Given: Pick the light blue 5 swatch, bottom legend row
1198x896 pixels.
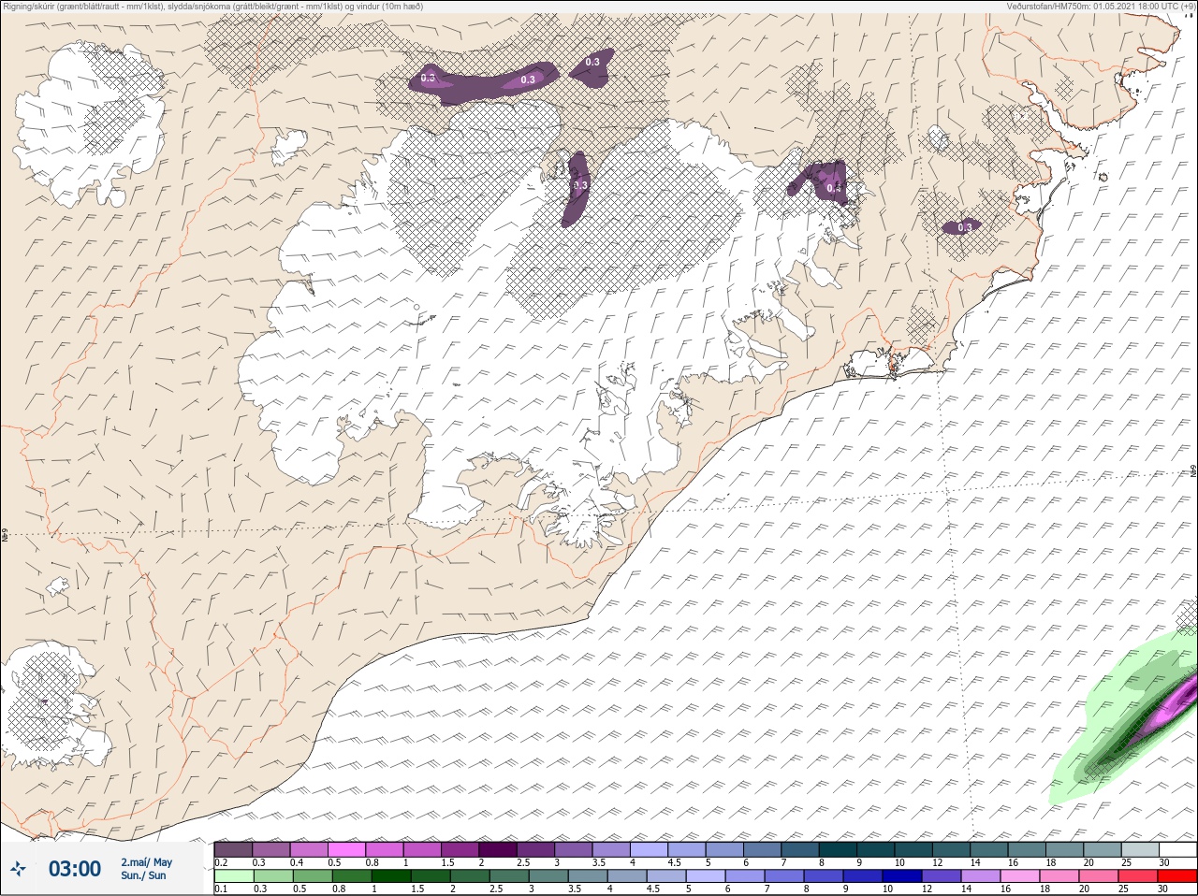Looking at the screenshot, I should 705,876.
